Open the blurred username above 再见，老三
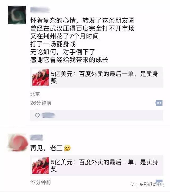 click(36, 137)
